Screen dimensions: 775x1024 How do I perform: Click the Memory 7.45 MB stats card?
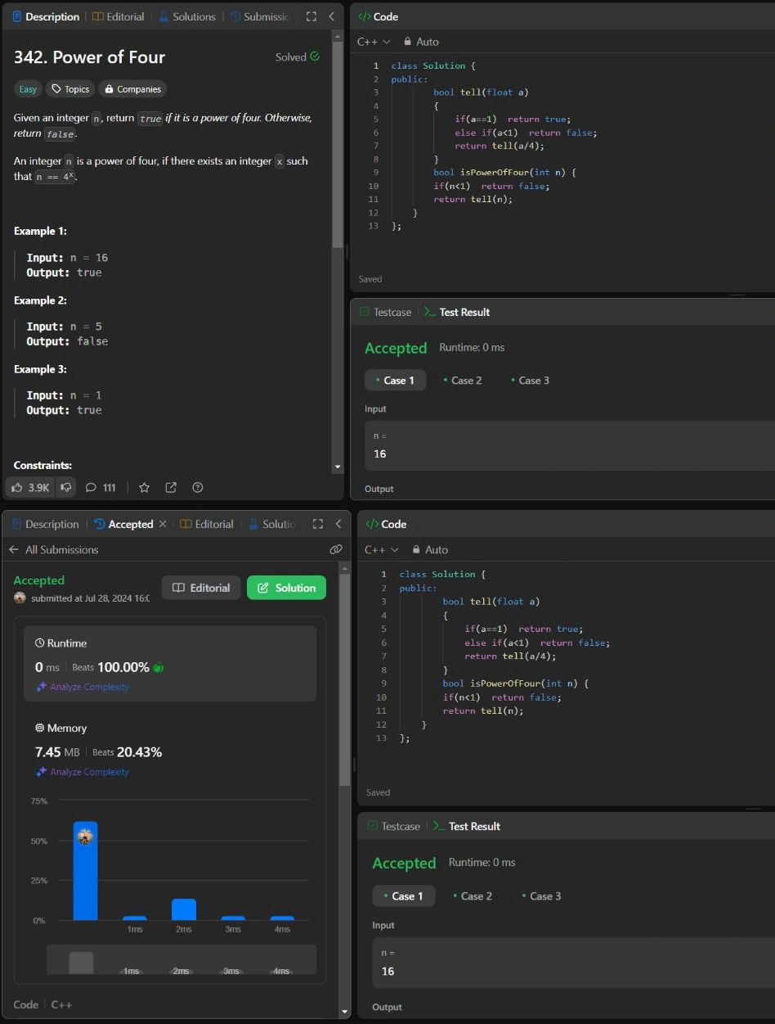tap(170, 749)
